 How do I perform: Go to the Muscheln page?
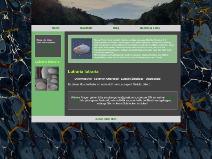[86, 28]
